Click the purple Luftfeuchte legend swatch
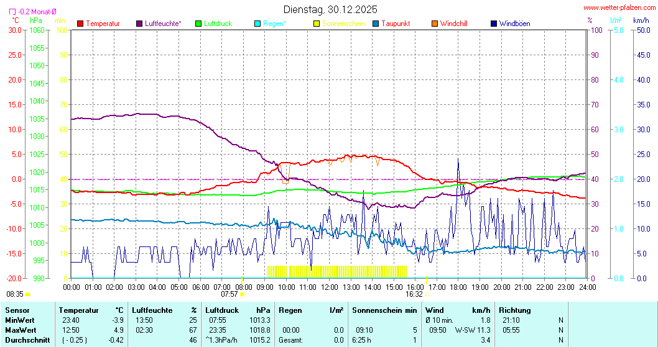This screenshot has width=658, height=347. tap(139, 24)
